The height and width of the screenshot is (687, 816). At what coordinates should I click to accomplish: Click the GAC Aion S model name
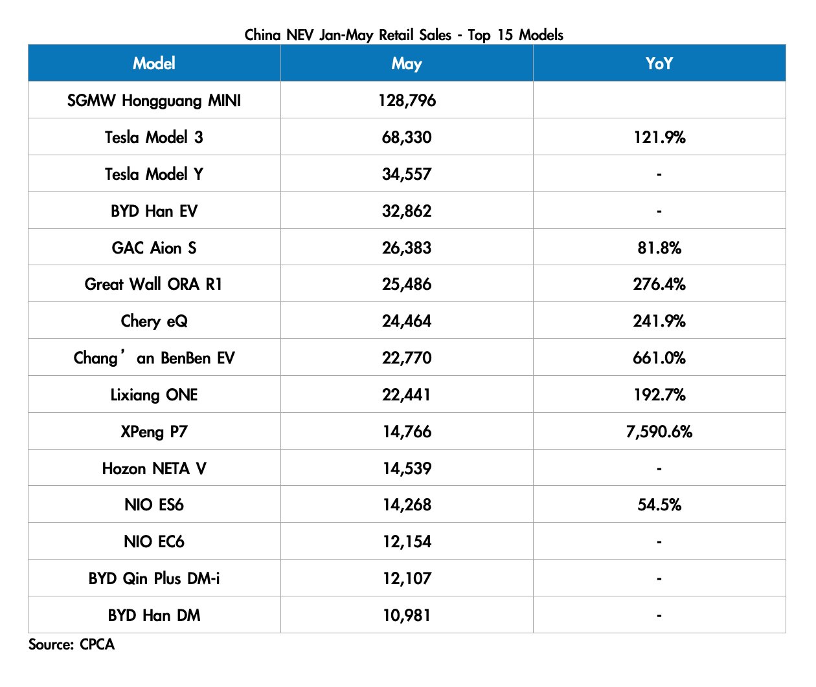click(x=154, y=248)
